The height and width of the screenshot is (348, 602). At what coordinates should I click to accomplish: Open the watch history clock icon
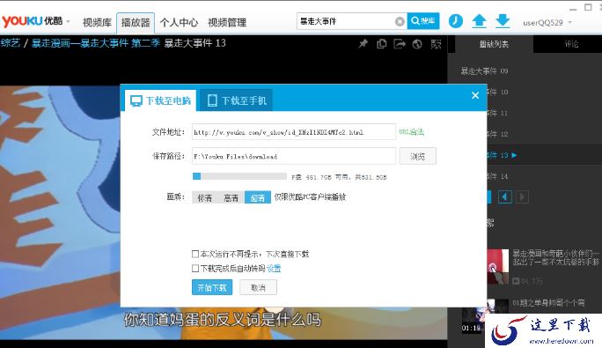point(456,21)
